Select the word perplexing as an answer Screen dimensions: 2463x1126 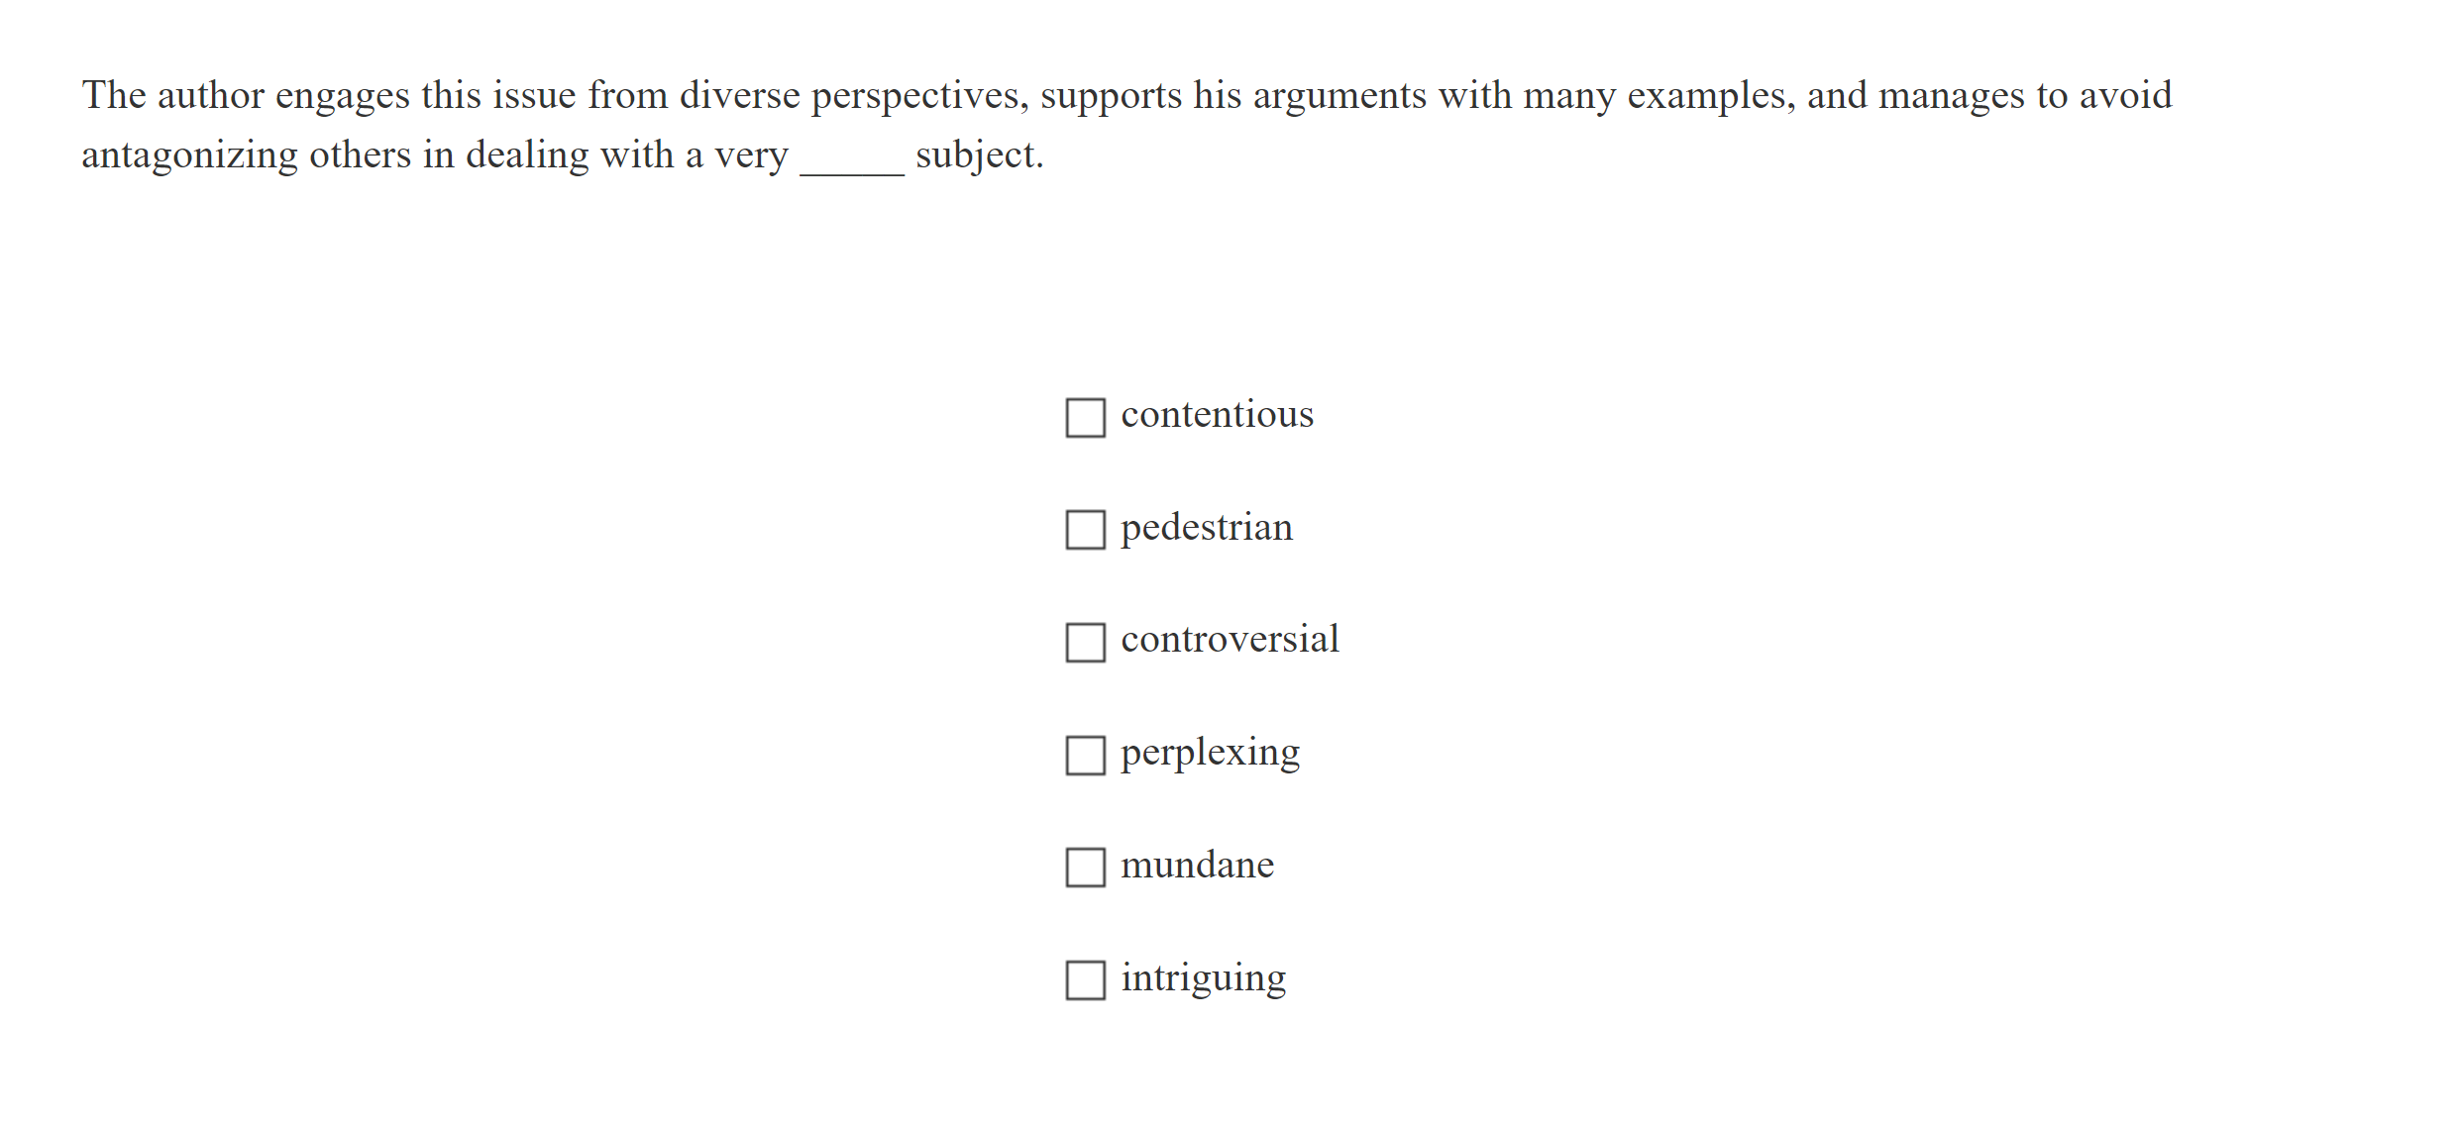pyautogui.click(x=1211, y=753)
